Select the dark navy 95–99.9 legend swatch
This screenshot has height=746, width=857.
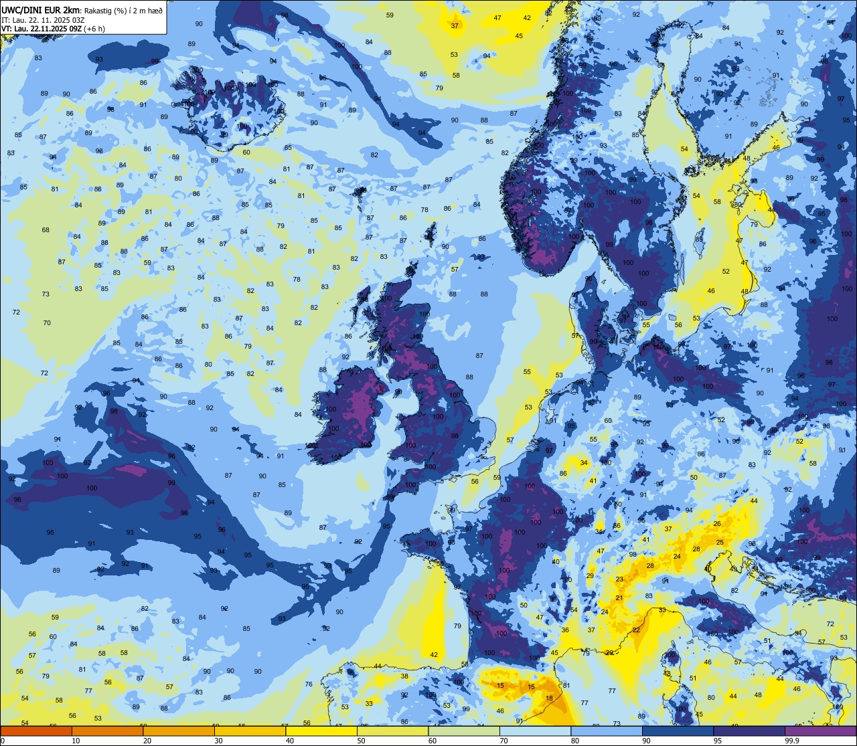coord(749,731)
